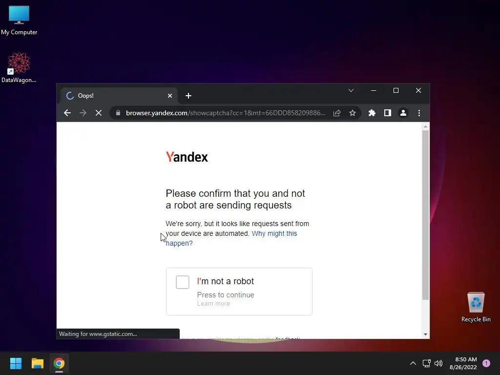Open a new tab with plus button
Image resolution: width=500 pixels, height=375 pixels.
(x=188, y=96)
